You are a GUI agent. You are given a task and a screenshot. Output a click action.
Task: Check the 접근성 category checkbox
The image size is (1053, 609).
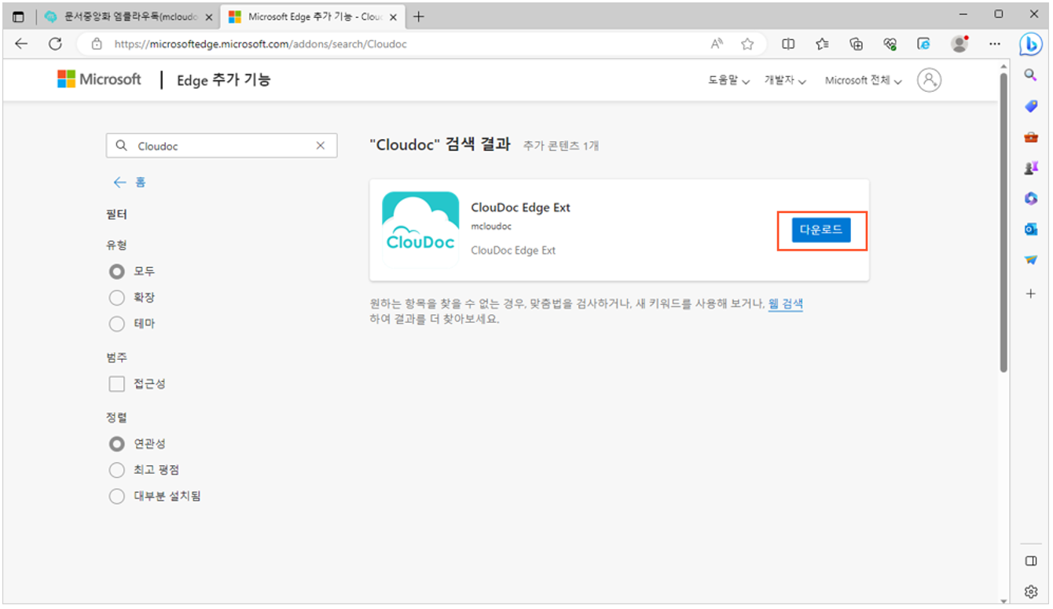[x=117, y=383]
